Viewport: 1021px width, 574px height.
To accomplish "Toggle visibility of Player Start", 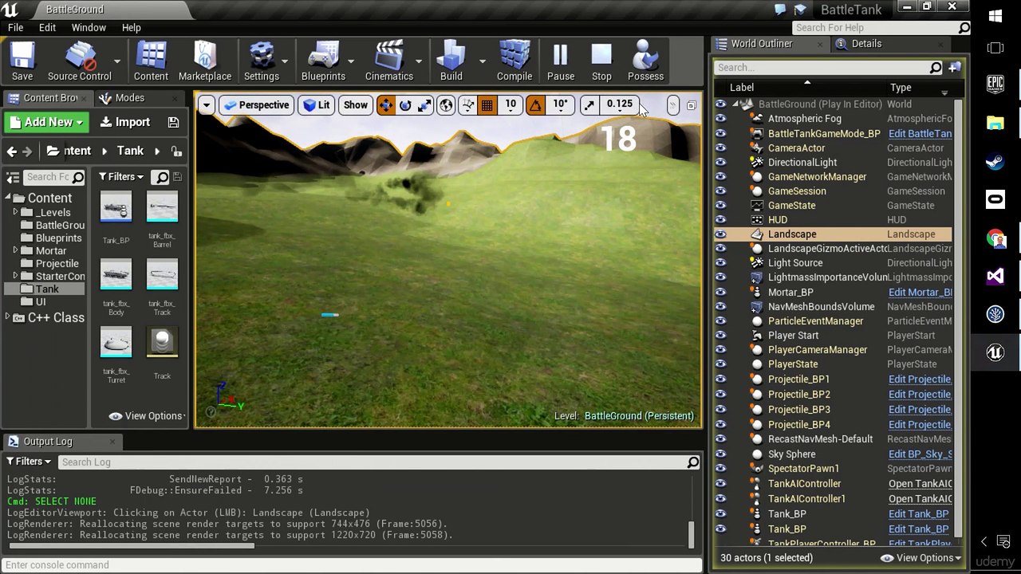I will (721, 336).
